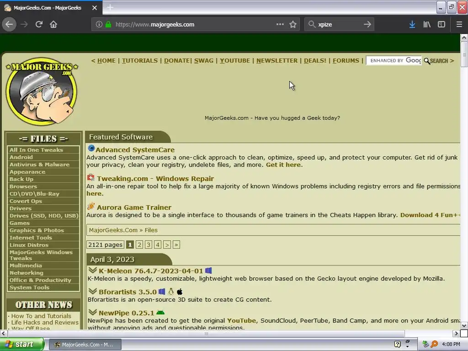
Task: Open the Firefox hamburger menu
Action: (x=459, y=25)
